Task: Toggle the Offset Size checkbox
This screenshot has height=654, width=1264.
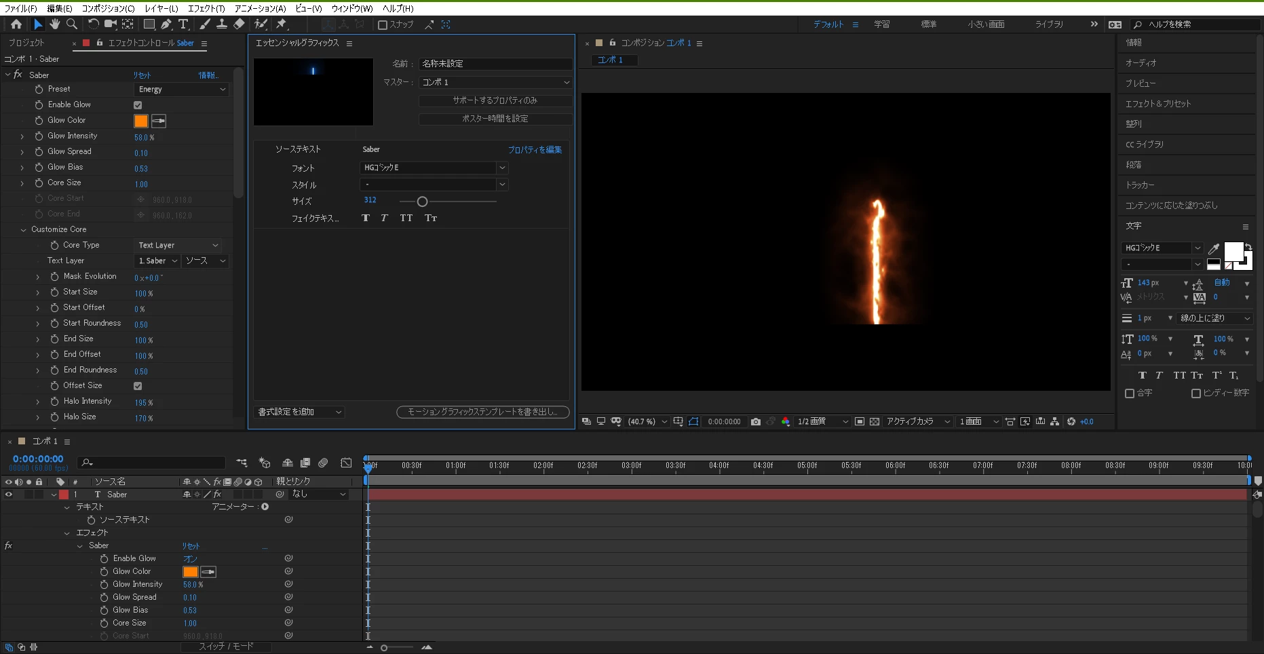Action: [138, 386]
